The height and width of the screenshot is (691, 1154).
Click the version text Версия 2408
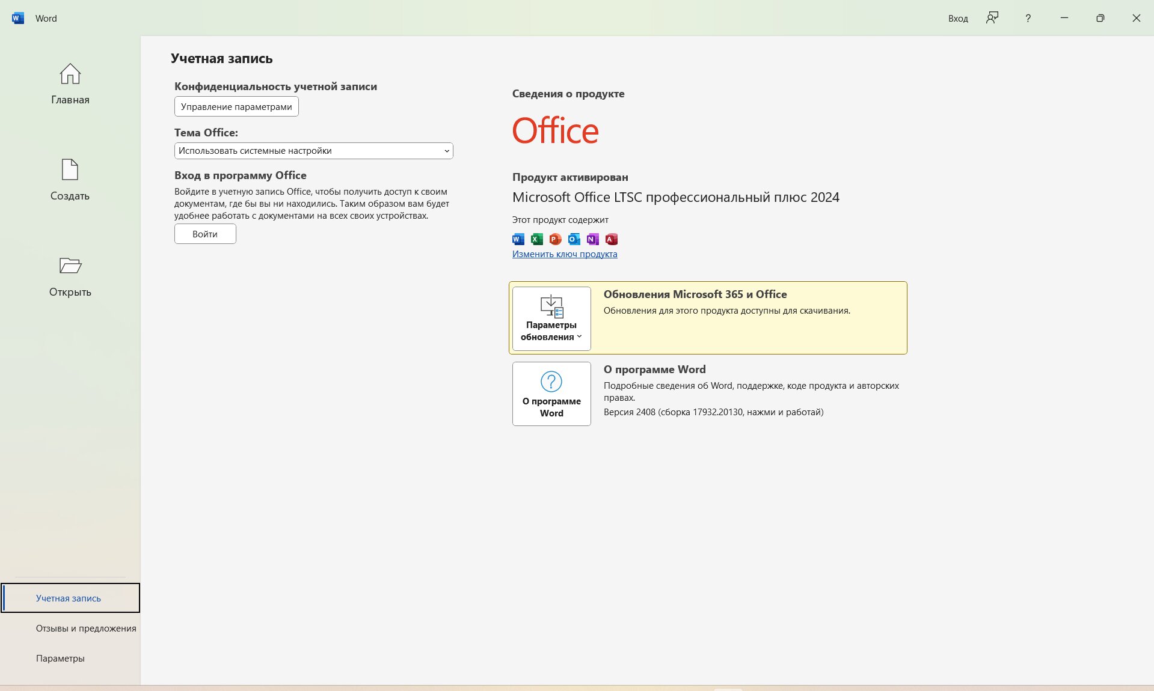point(713,412)
